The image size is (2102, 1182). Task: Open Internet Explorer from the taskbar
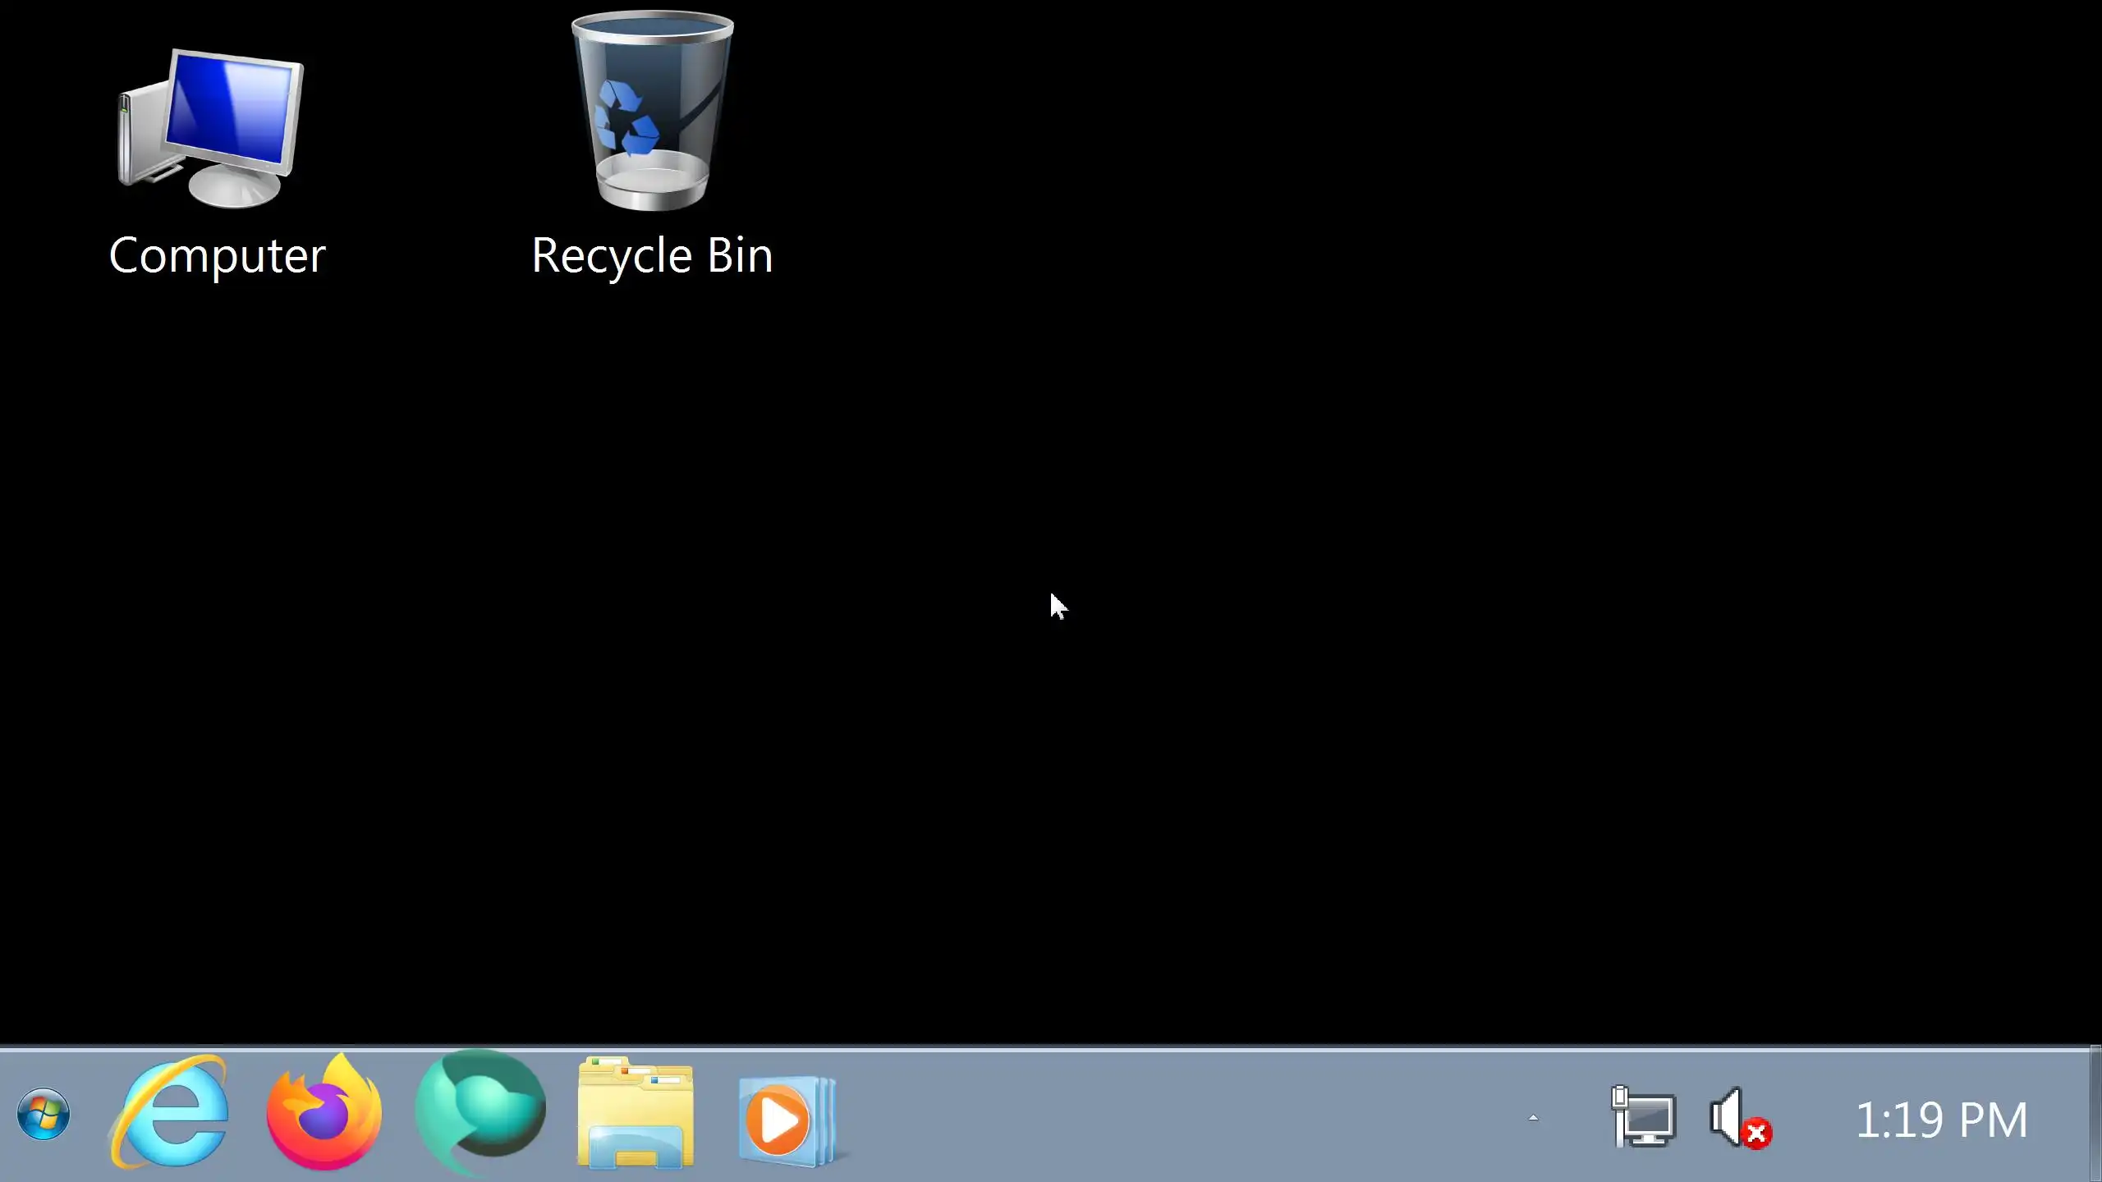pyautogui.click(x=170, y=1114)
